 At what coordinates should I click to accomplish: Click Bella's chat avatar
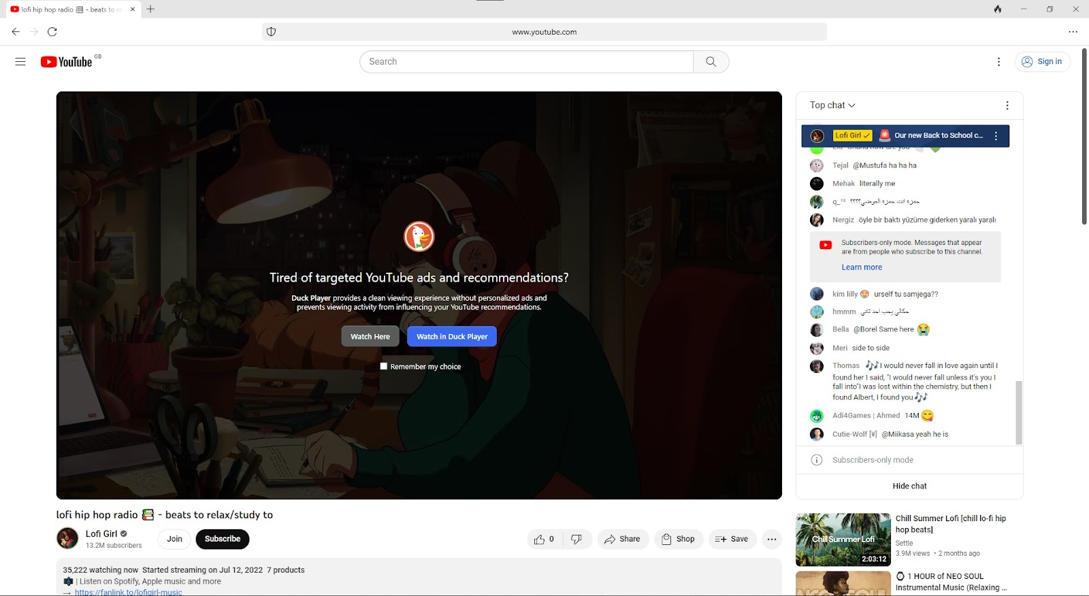click(x=817, y=330)
